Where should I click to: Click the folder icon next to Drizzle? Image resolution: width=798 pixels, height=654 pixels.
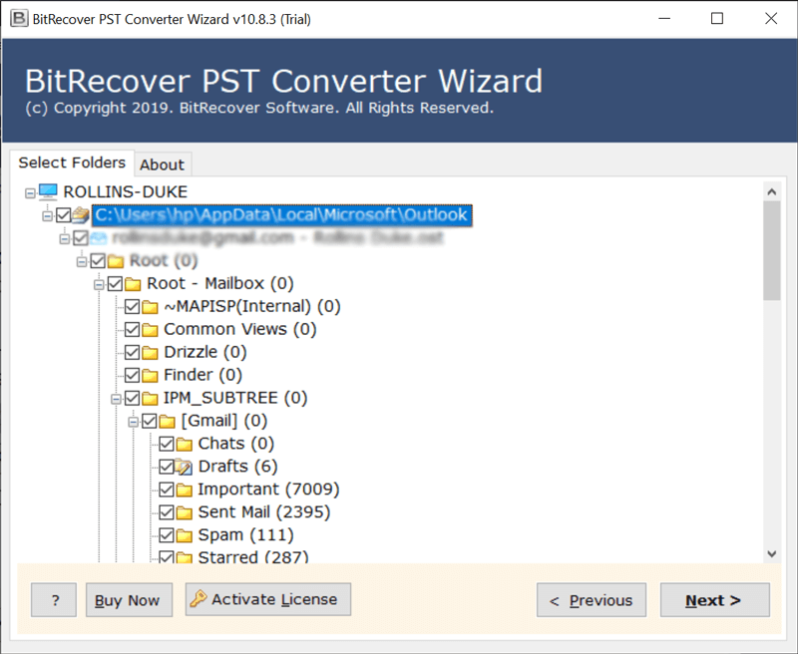click(x=150, y=352)
